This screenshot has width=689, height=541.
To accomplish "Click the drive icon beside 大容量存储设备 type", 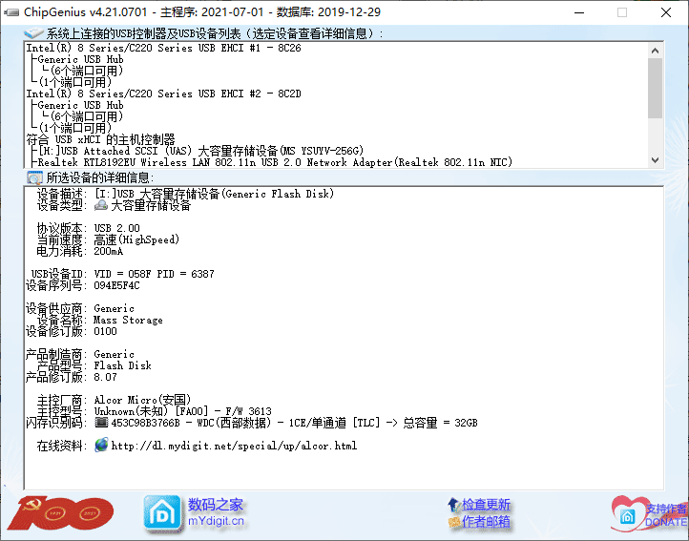I will [101, 205].
